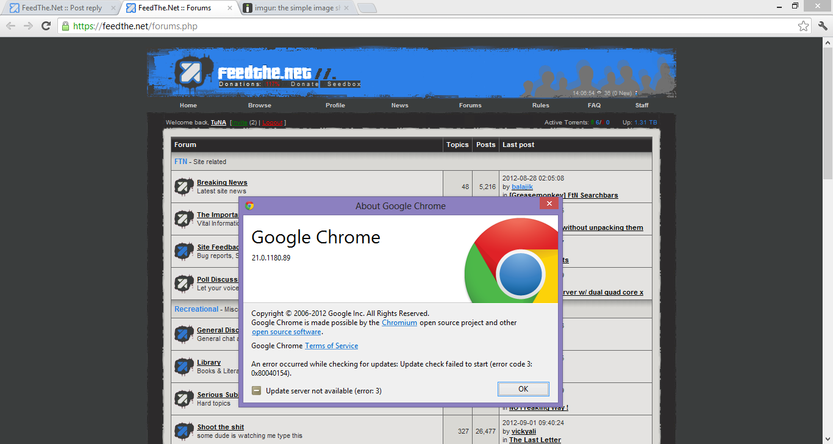
Task: Click the icon beside The Important forum row
Action: click(184, 219)
